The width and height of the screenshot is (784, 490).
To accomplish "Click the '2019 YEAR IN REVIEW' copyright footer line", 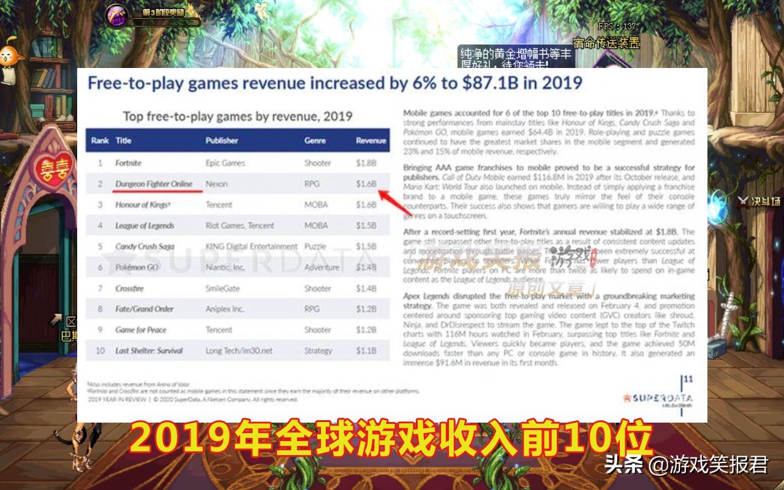I will click(x=192, y=399).
